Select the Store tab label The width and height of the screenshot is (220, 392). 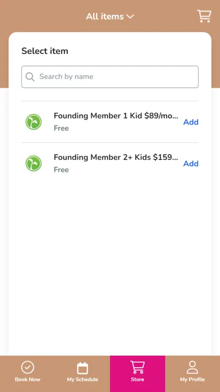tap(137, 380)
